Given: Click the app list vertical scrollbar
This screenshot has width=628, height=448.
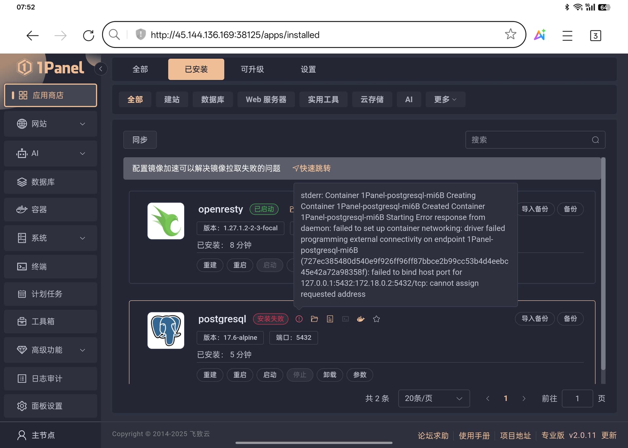Looking at the screenshot, I should pos(603,263).
